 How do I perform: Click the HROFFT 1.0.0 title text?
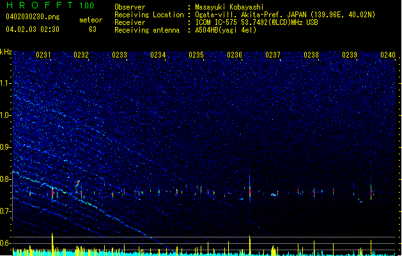coord(50,5)
